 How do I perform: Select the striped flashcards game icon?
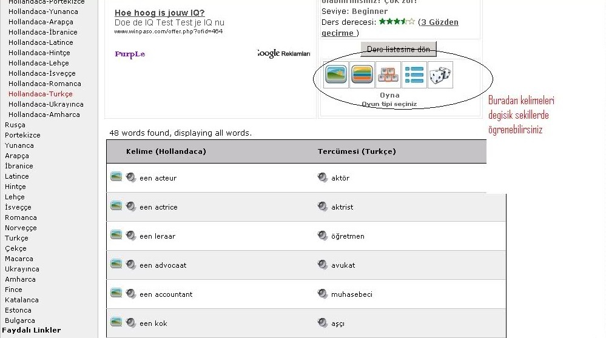pos(362,75)
